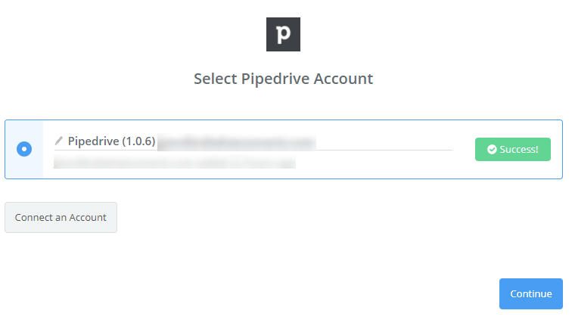Screen dimensions: 572x329
Task: Click the Success! label text
Action: pyautogui.click(x=519, y=149)
